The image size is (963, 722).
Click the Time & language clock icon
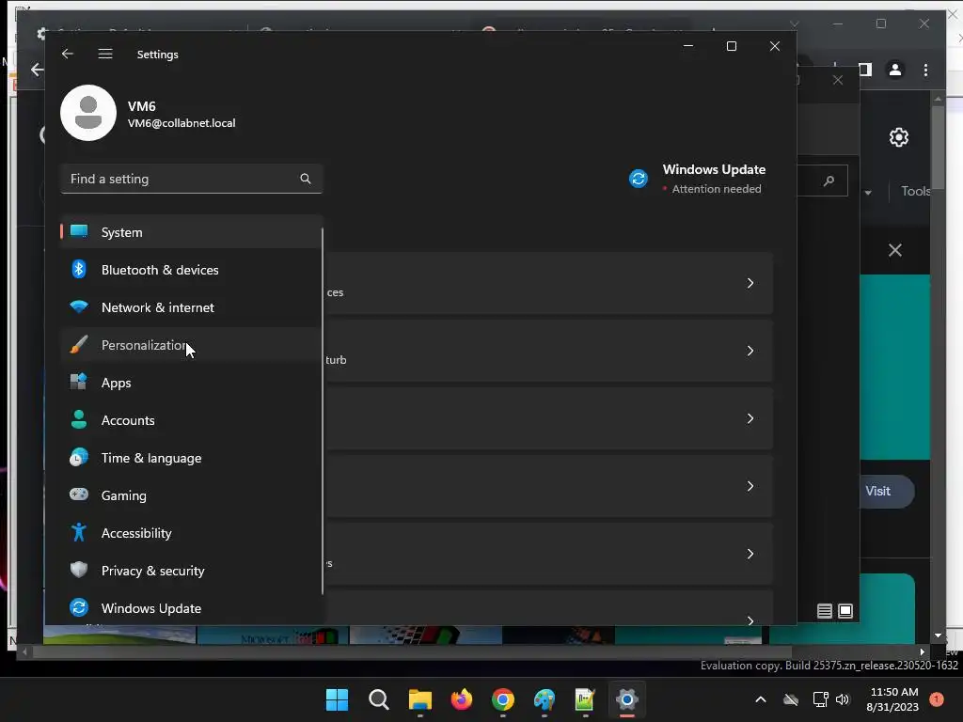[x=79, y=458]
